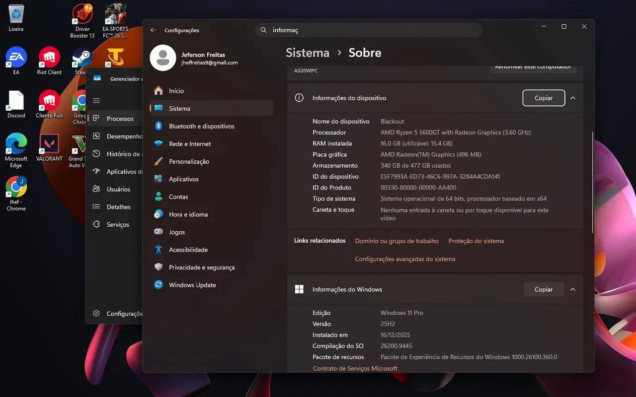Open Aplicativos in the settings sidebar
This screenshot has height=397, width=636.
tap(211, 179)
